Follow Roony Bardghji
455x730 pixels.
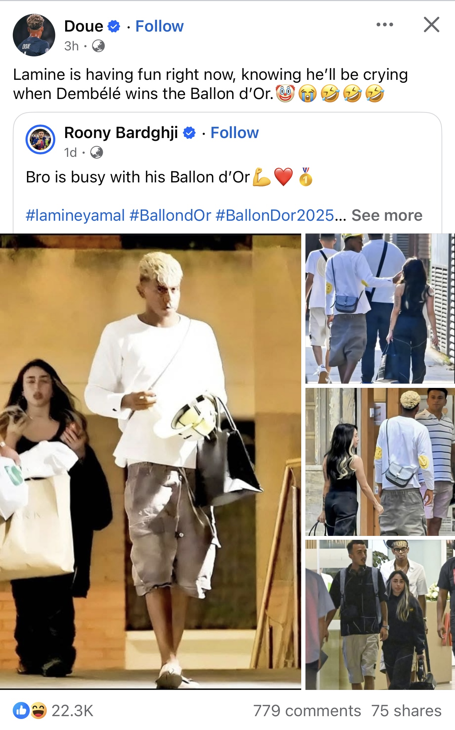(235, 133)
